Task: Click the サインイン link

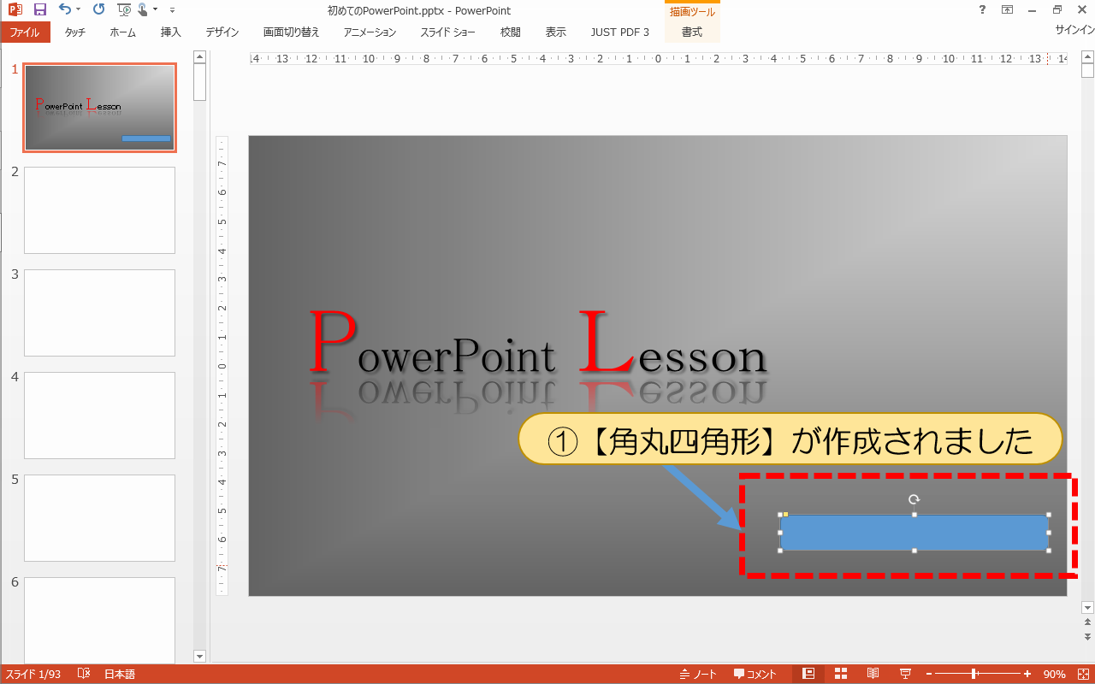Action: pos(1074,30)
